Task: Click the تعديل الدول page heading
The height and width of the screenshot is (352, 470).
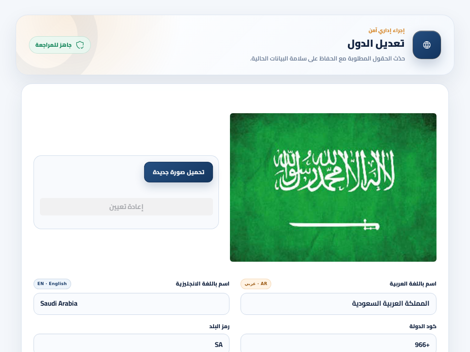Action: [x=376, y=44]
